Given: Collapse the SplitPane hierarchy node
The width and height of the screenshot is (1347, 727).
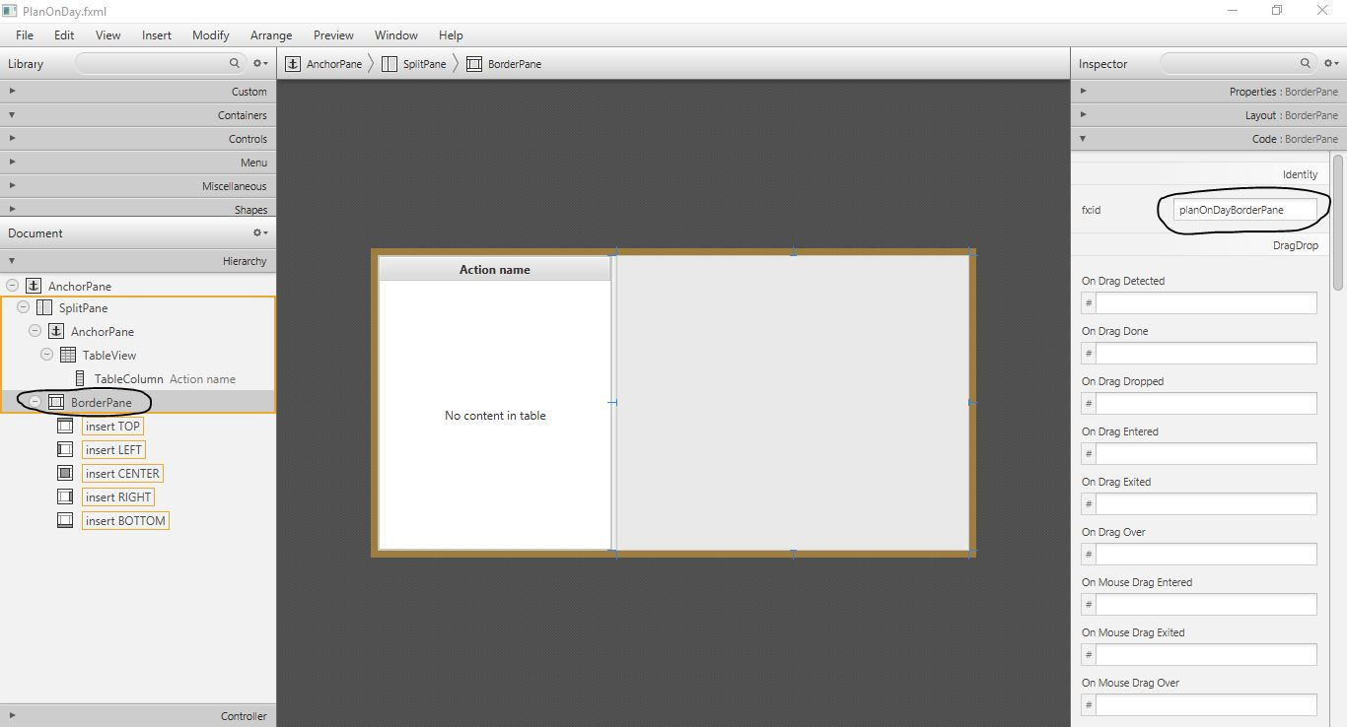Looking at the screenshot, I should point(23,307).
